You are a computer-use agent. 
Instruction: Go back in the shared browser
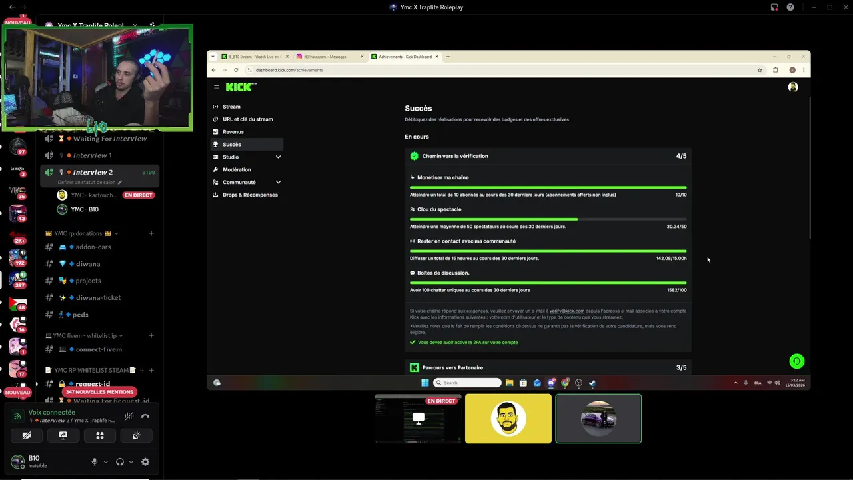pyautogui.click(x=213, y=70)
